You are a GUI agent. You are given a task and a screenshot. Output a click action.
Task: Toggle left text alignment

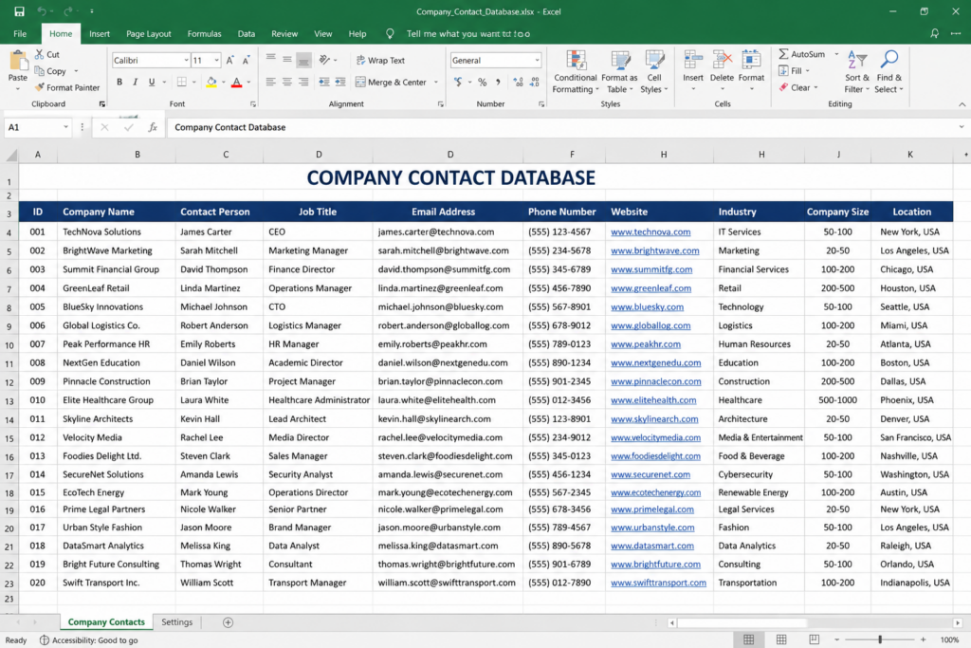coord(270,82)
